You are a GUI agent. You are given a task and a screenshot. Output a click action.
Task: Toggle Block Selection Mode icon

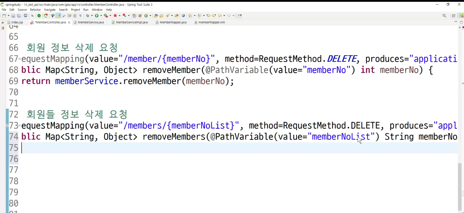(75, 15)
